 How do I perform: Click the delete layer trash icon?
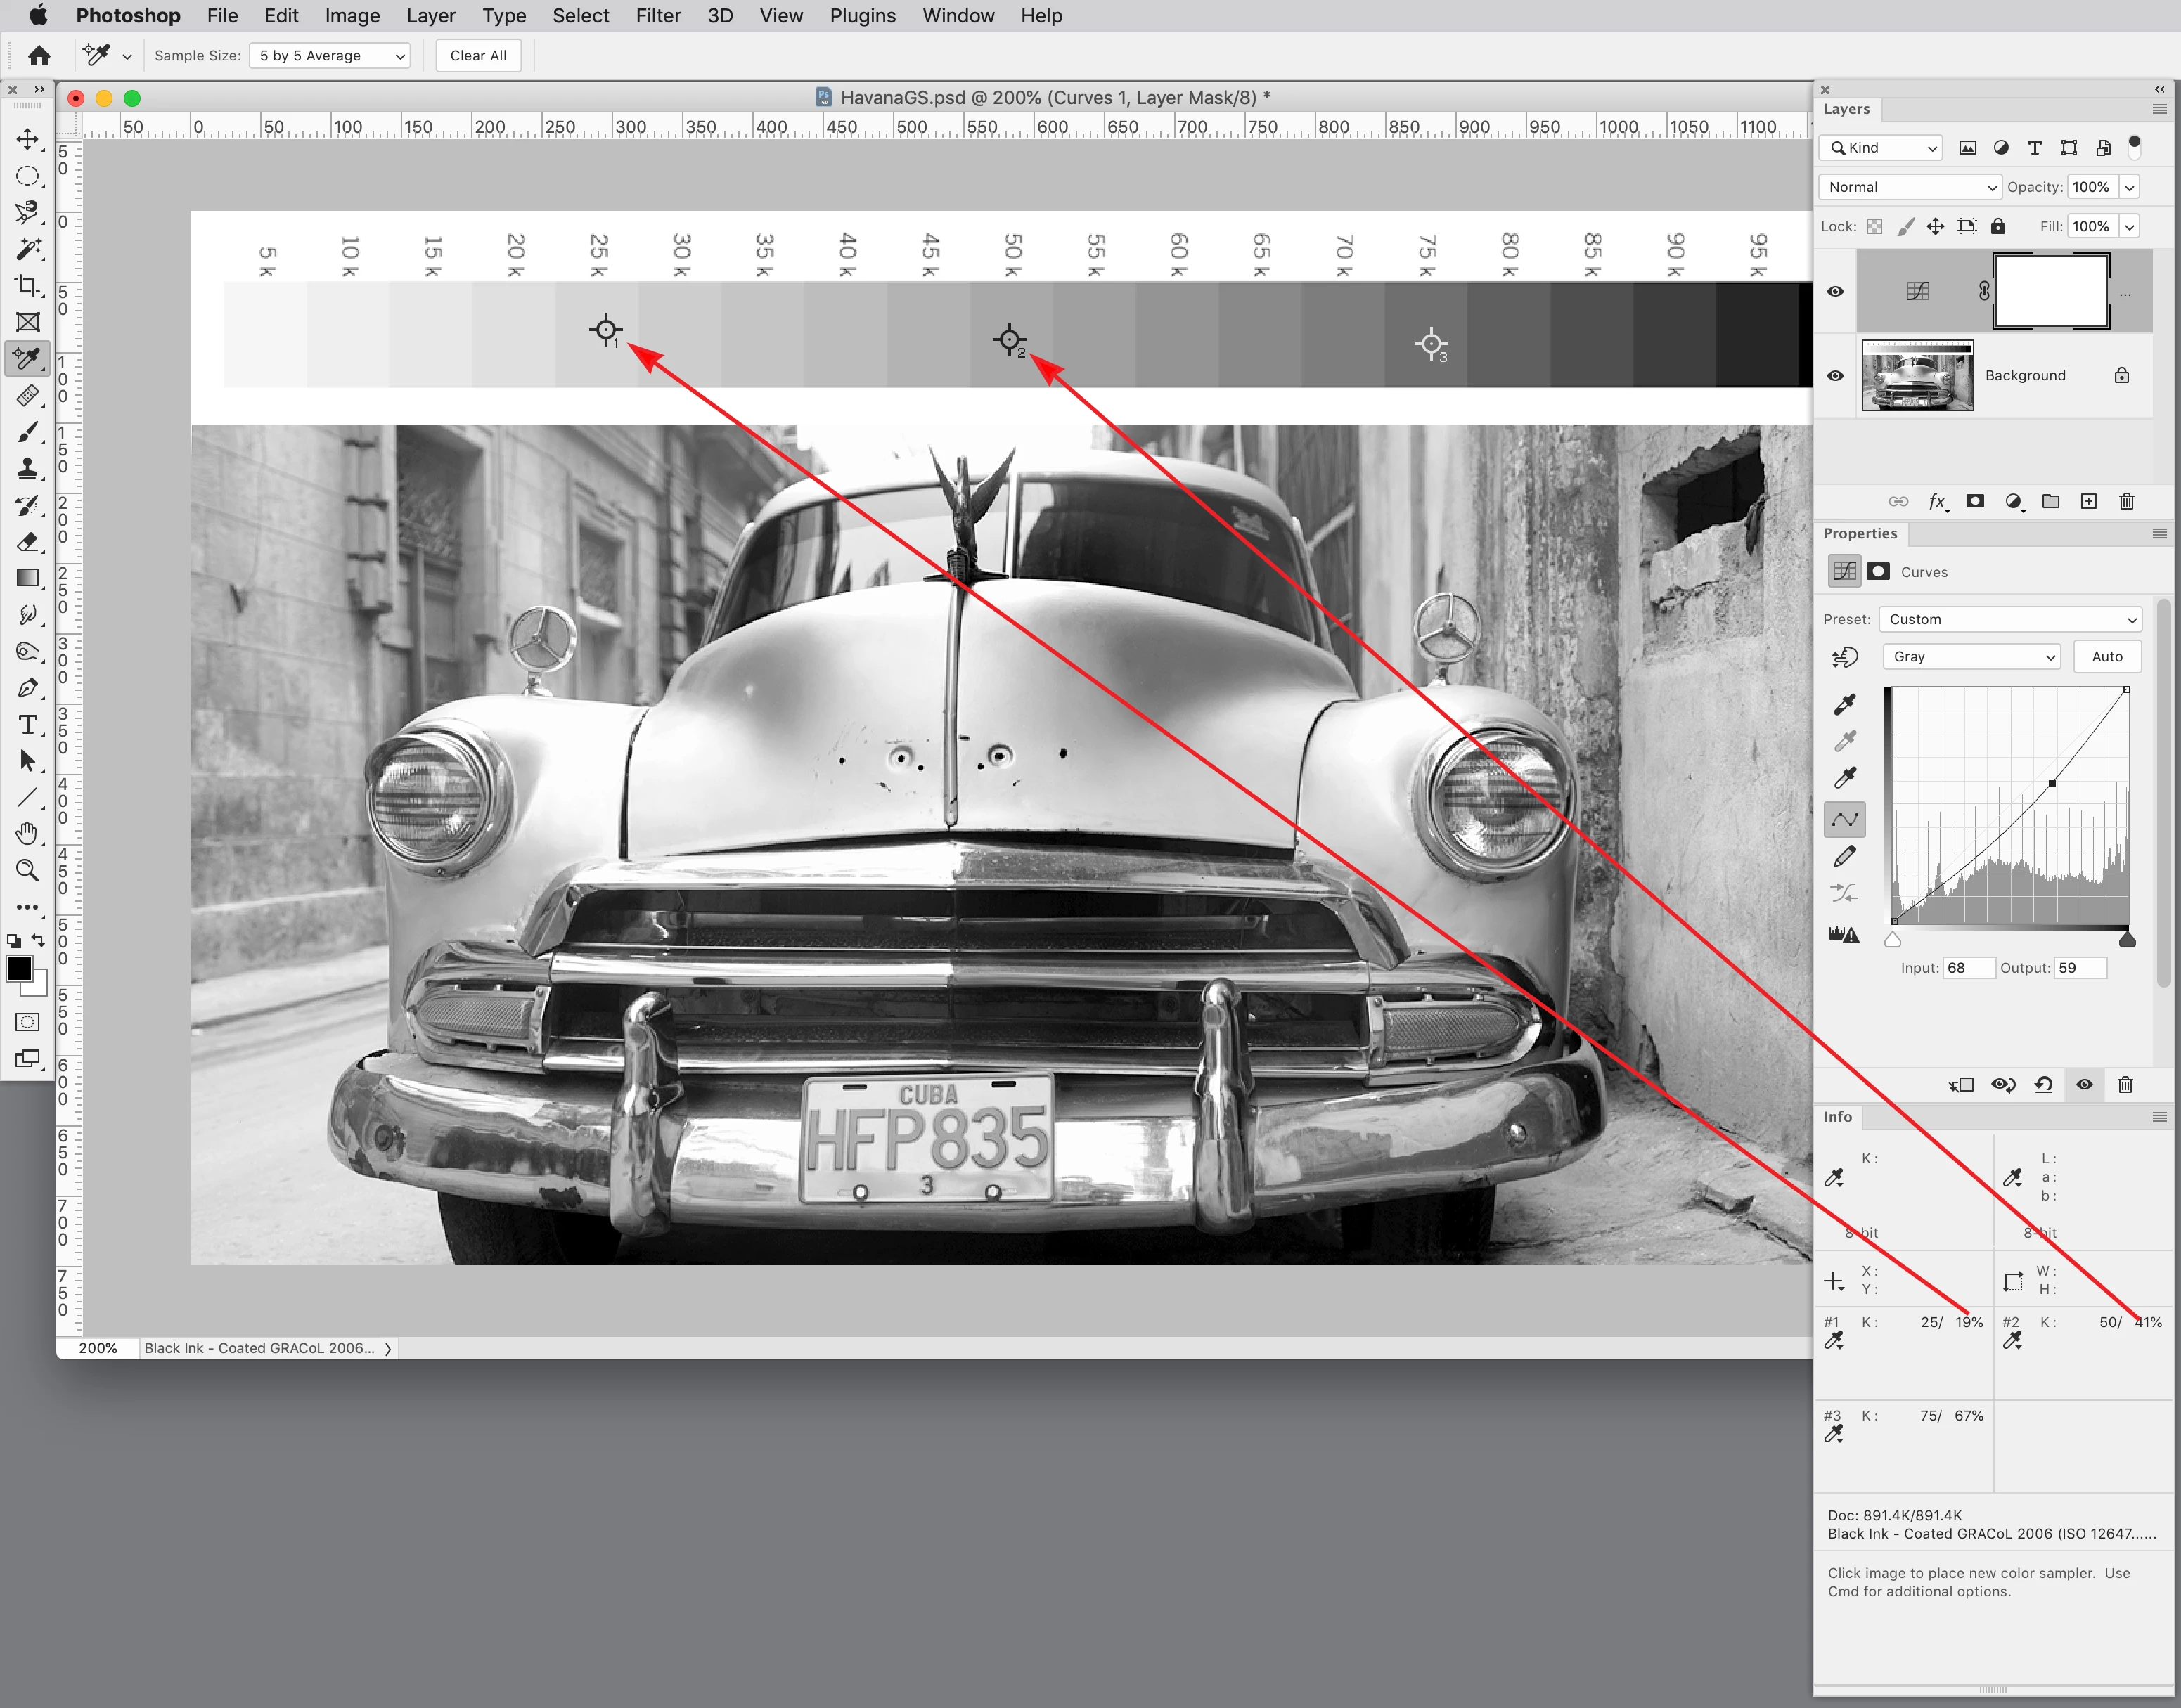[2127, 502]
